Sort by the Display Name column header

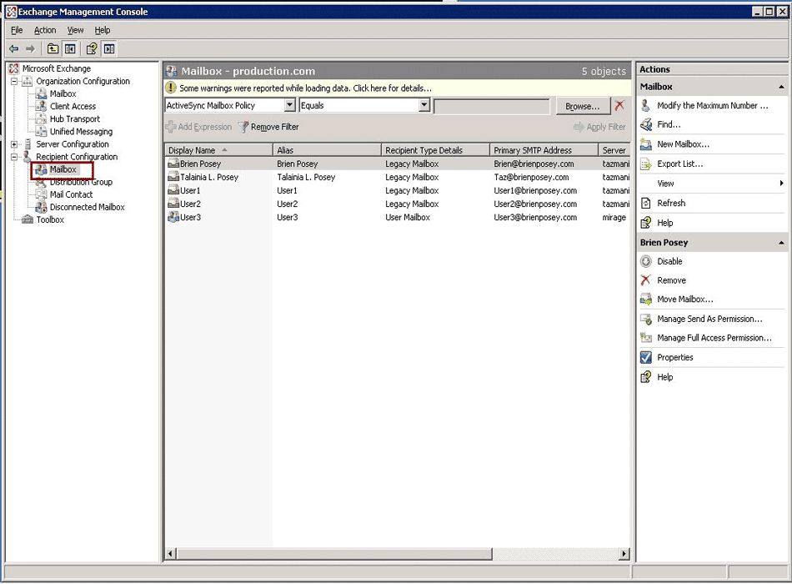(218, 150)
